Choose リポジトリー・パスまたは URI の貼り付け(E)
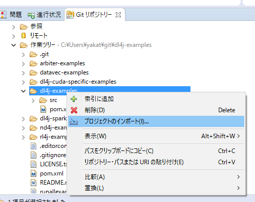 pyautogui.click(x=156, y=162)
